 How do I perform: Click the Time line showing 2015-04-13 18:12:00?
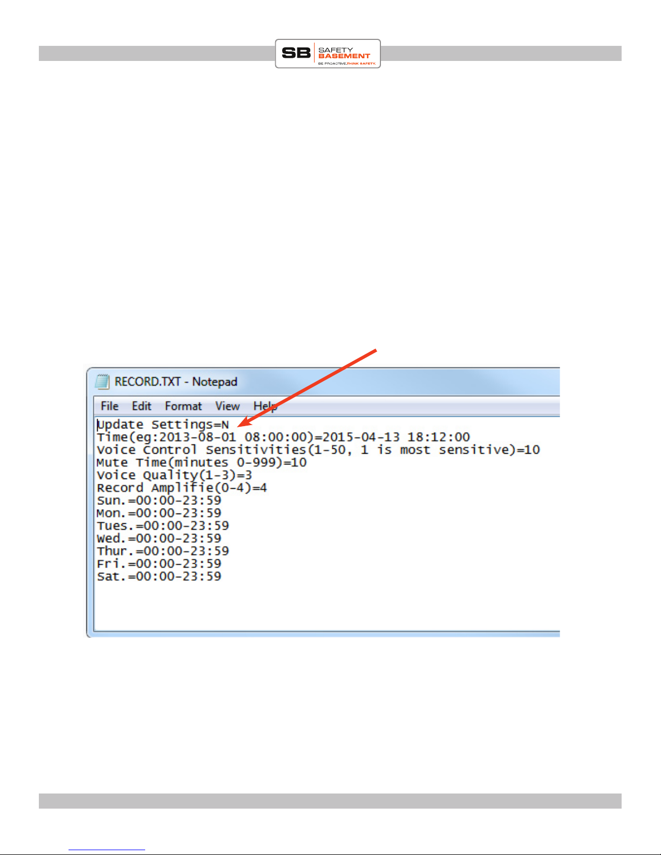coord(283,437)
